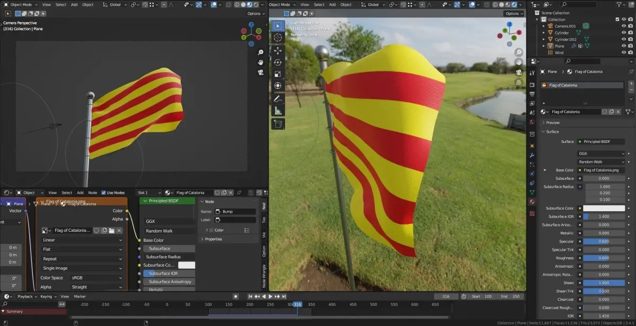The width and height of the screenshot is (636, 326).
Task: Play the animation in timeline
Action: [x=270, y=296]
